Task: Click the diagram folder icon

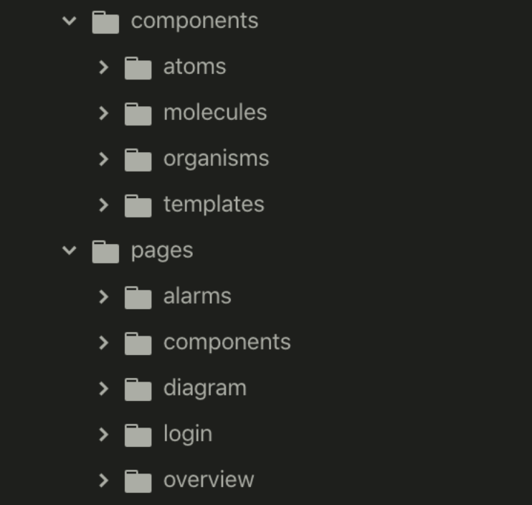Action: (138, 389)
